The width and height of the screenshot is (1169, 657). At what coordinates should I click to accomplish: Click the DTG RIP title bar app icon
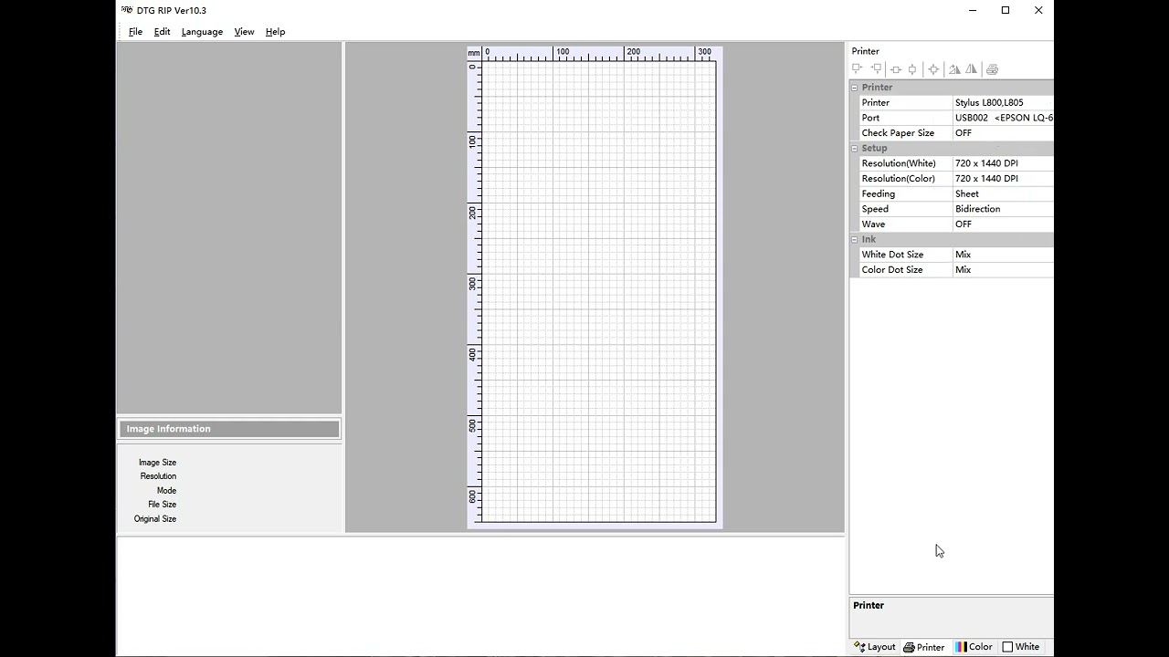tap(127, 10)
